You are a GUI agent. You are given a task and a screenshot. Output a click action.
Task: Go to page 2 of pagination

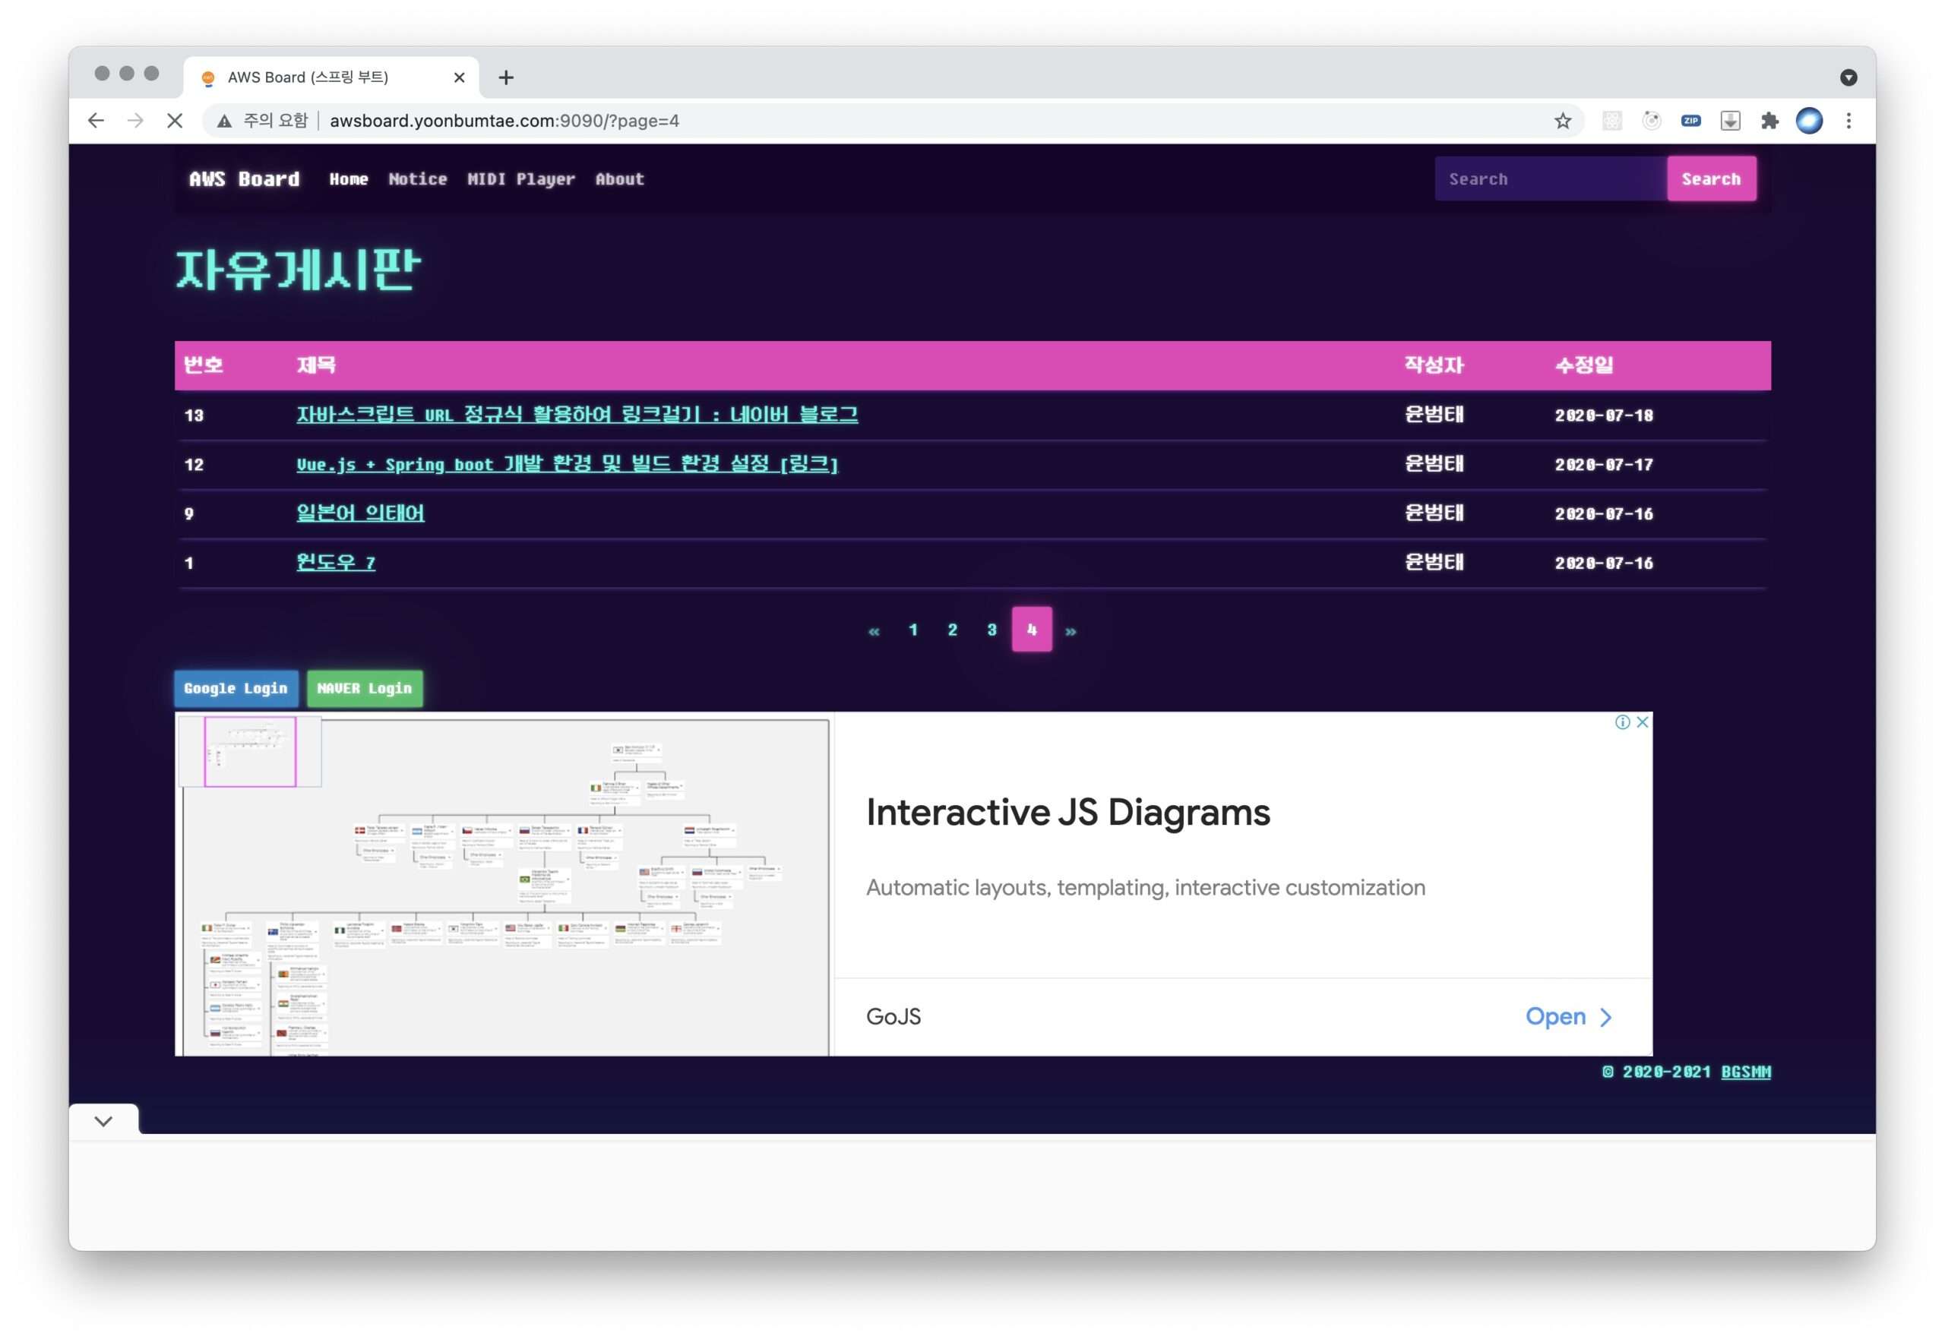coord(952,630)
